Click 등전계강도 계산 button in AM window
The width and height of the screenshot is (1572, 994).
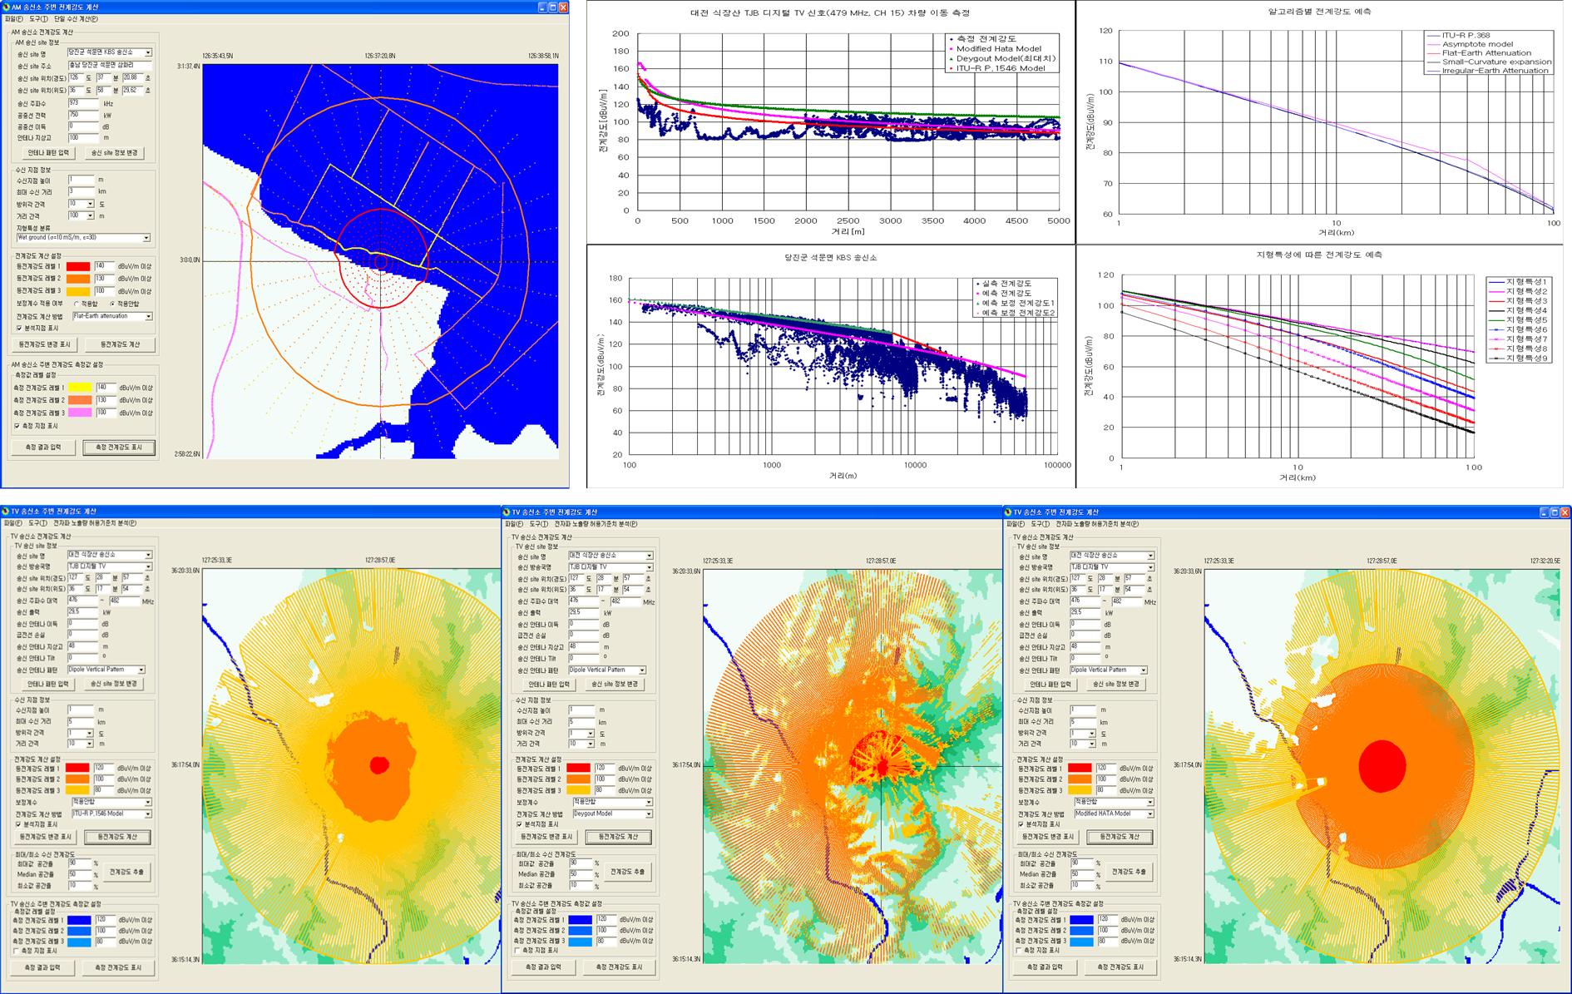pyautogui.click(x=120, y=344)
